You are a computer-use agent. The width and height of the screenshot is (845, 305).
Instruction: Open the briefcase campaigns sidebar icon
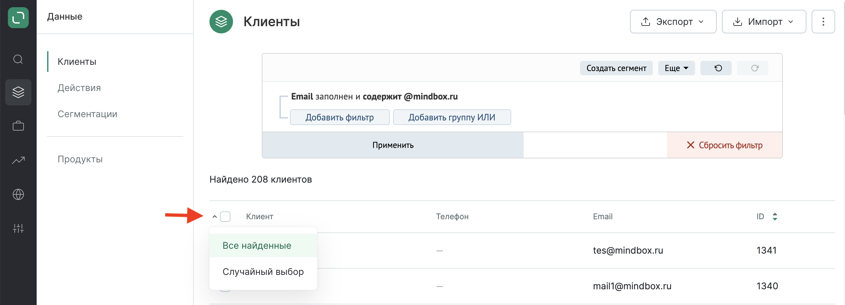[18, 126]
